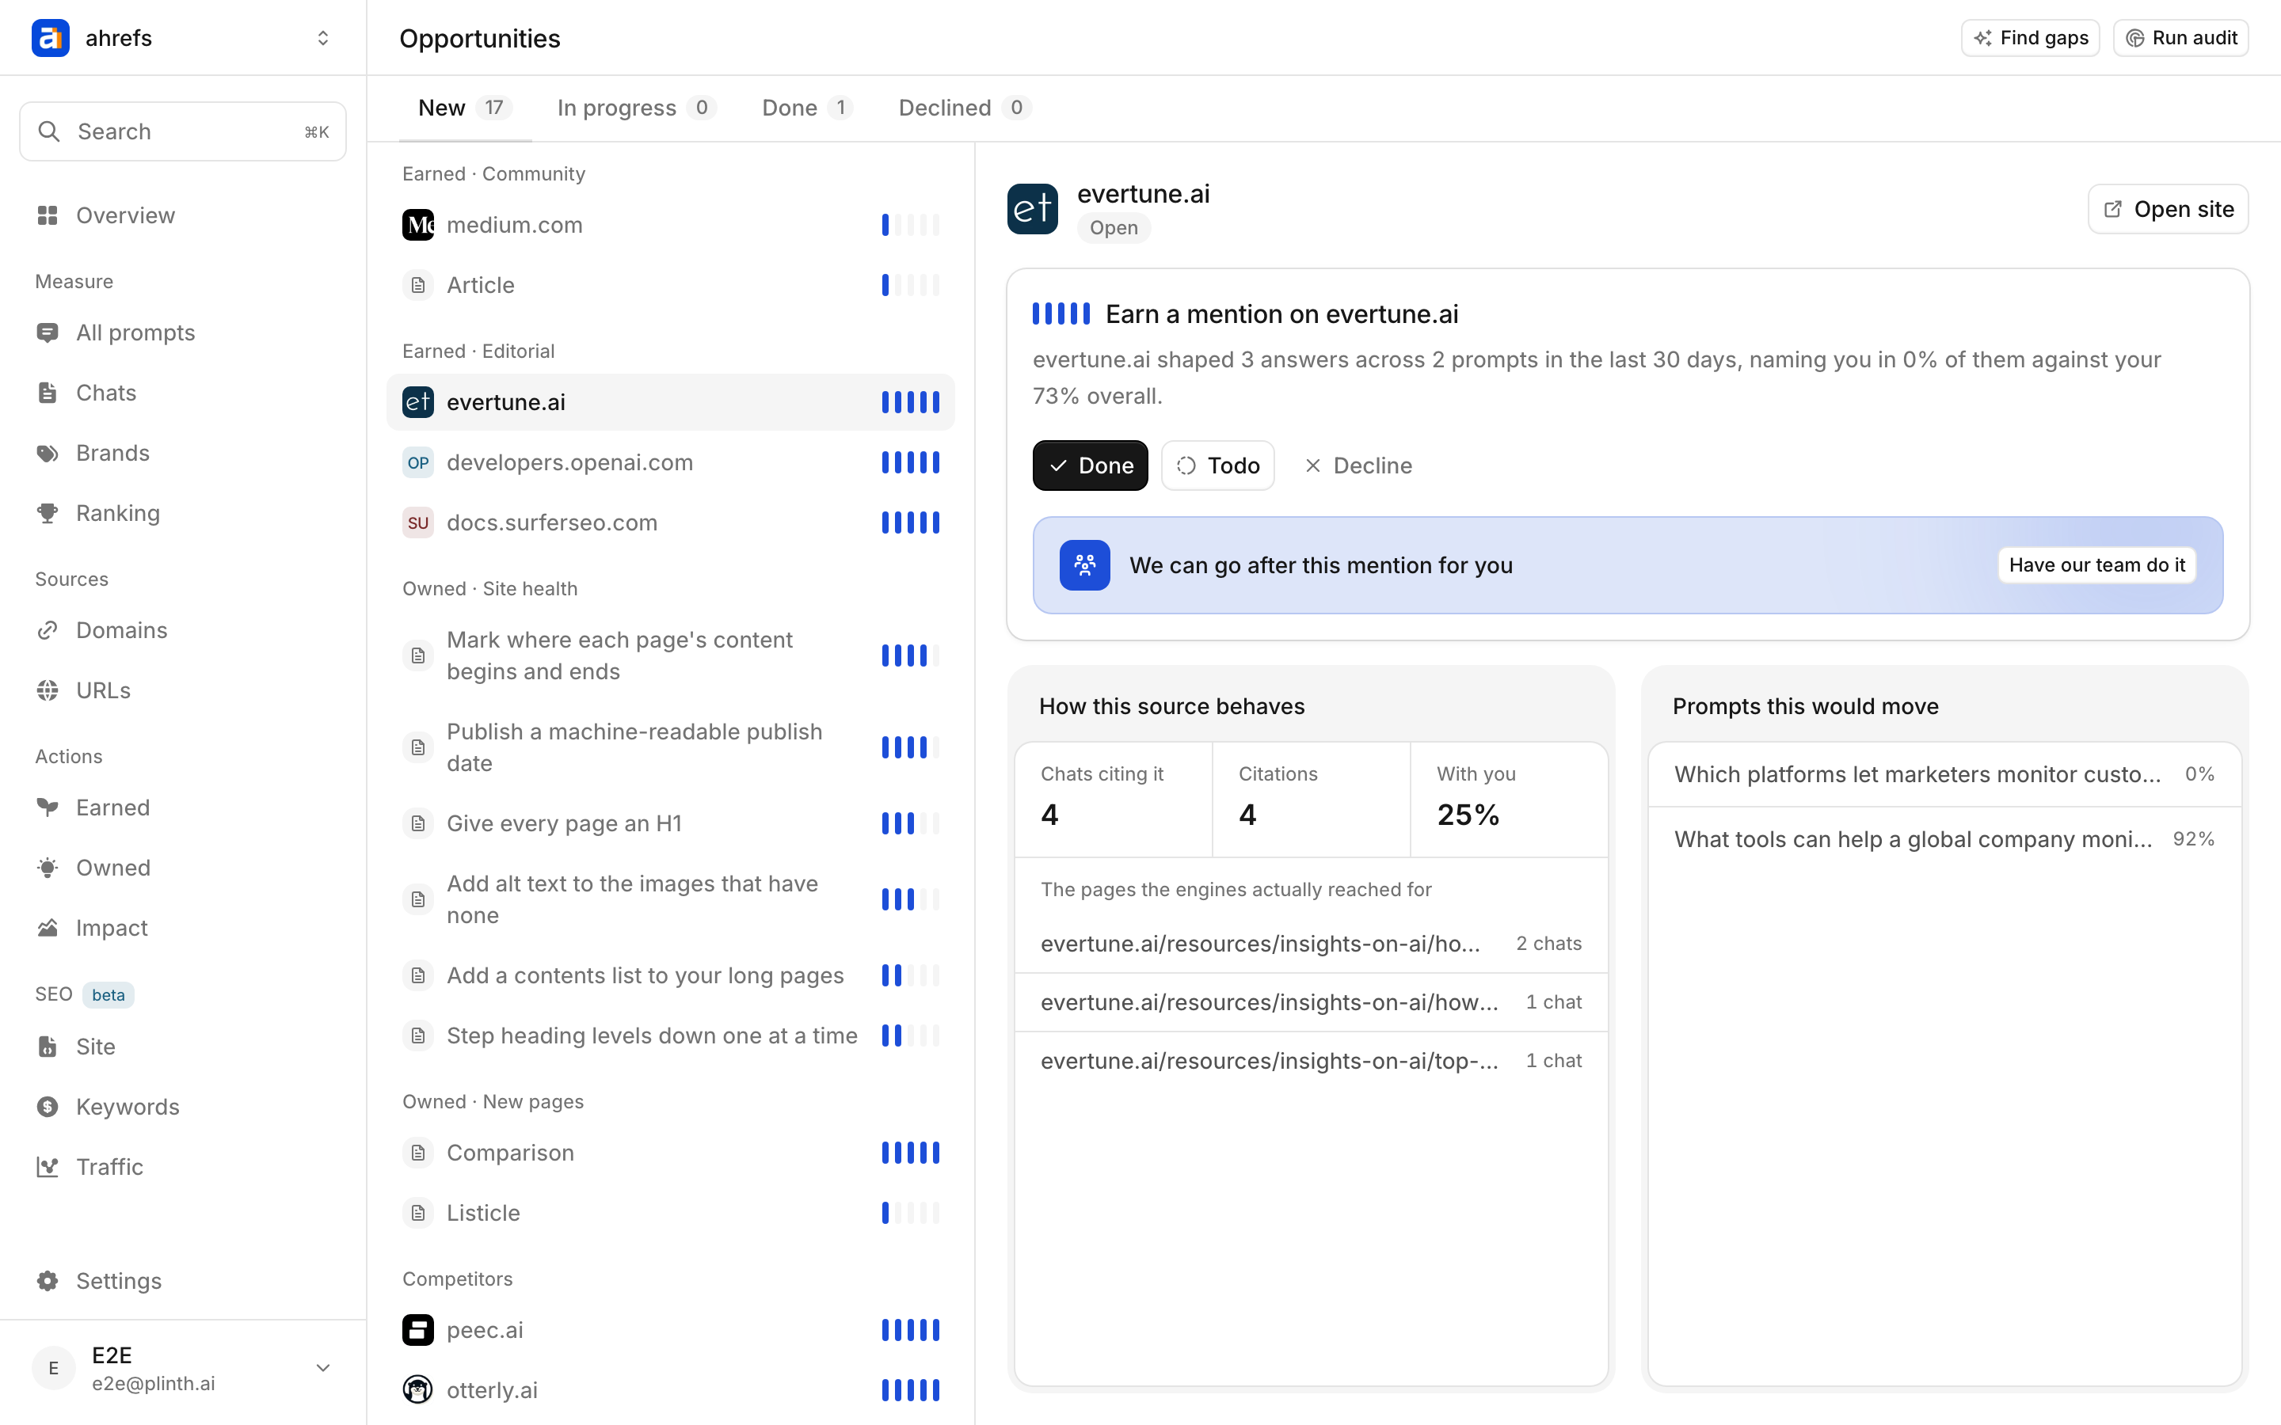Select the Article opportunity row

pos(670,286)
